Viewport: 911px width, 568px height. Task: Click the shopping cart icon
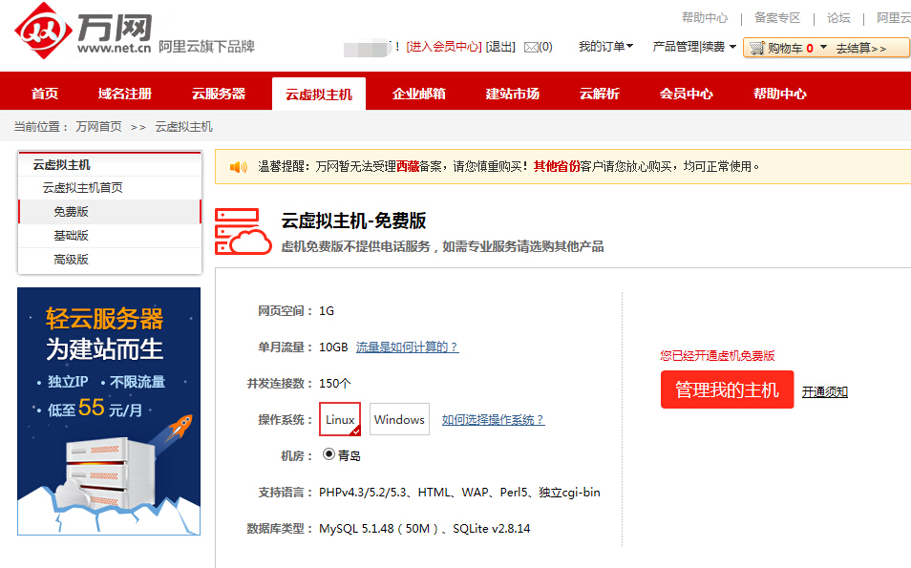(756, 48)
